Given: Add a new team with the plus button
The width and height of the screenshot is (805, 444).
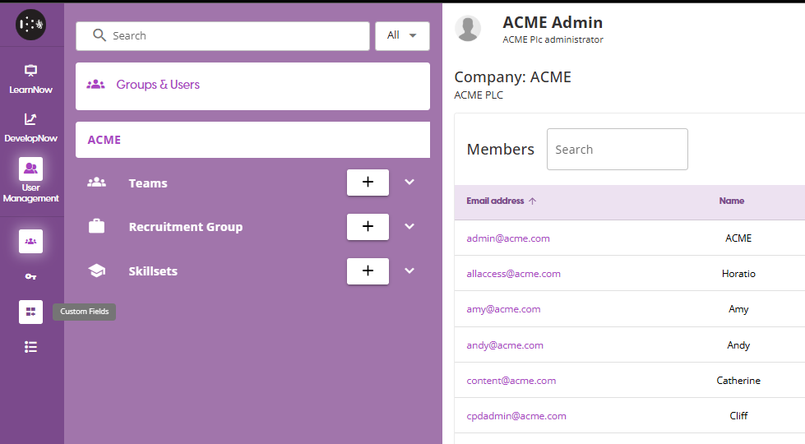Looking at the screenshot, I should [x=368, y=183].
